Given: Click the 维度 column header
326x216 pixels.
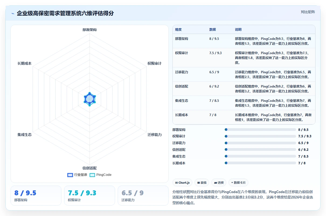Looking at the screenshot, I should (x=178, y=30).
